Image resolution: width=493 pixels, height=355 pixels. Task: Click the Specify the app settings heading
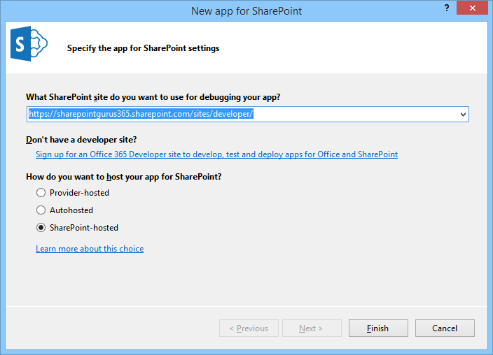[x=143, y=49]
